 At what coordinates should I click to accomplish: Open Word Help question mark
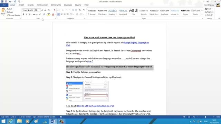point(204,1)
